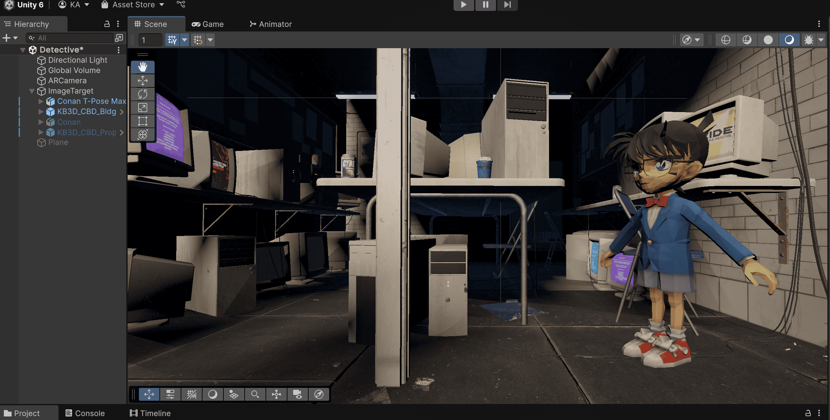Open the grid snapping options dropdown

[210, 40]
